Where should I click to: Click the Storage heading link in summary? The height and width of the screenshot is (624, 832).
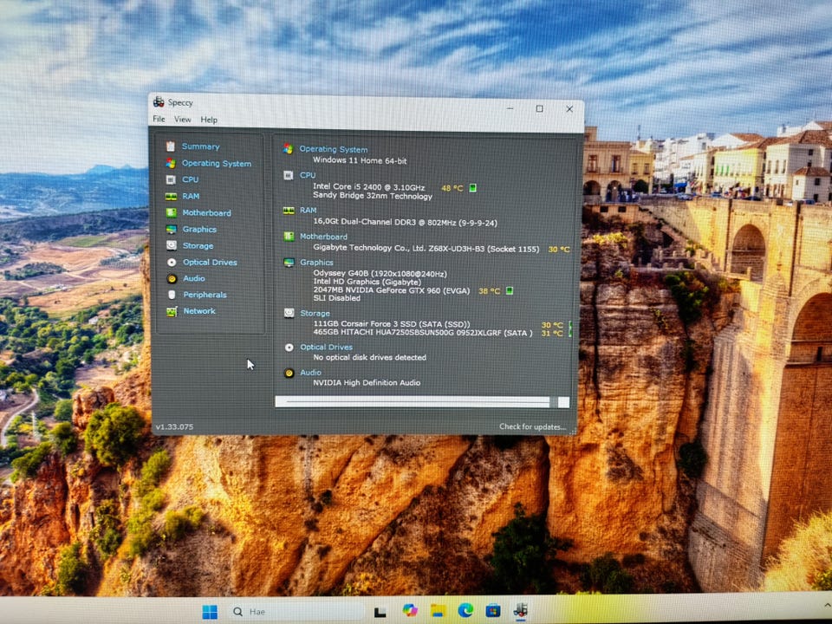(315, 313)
